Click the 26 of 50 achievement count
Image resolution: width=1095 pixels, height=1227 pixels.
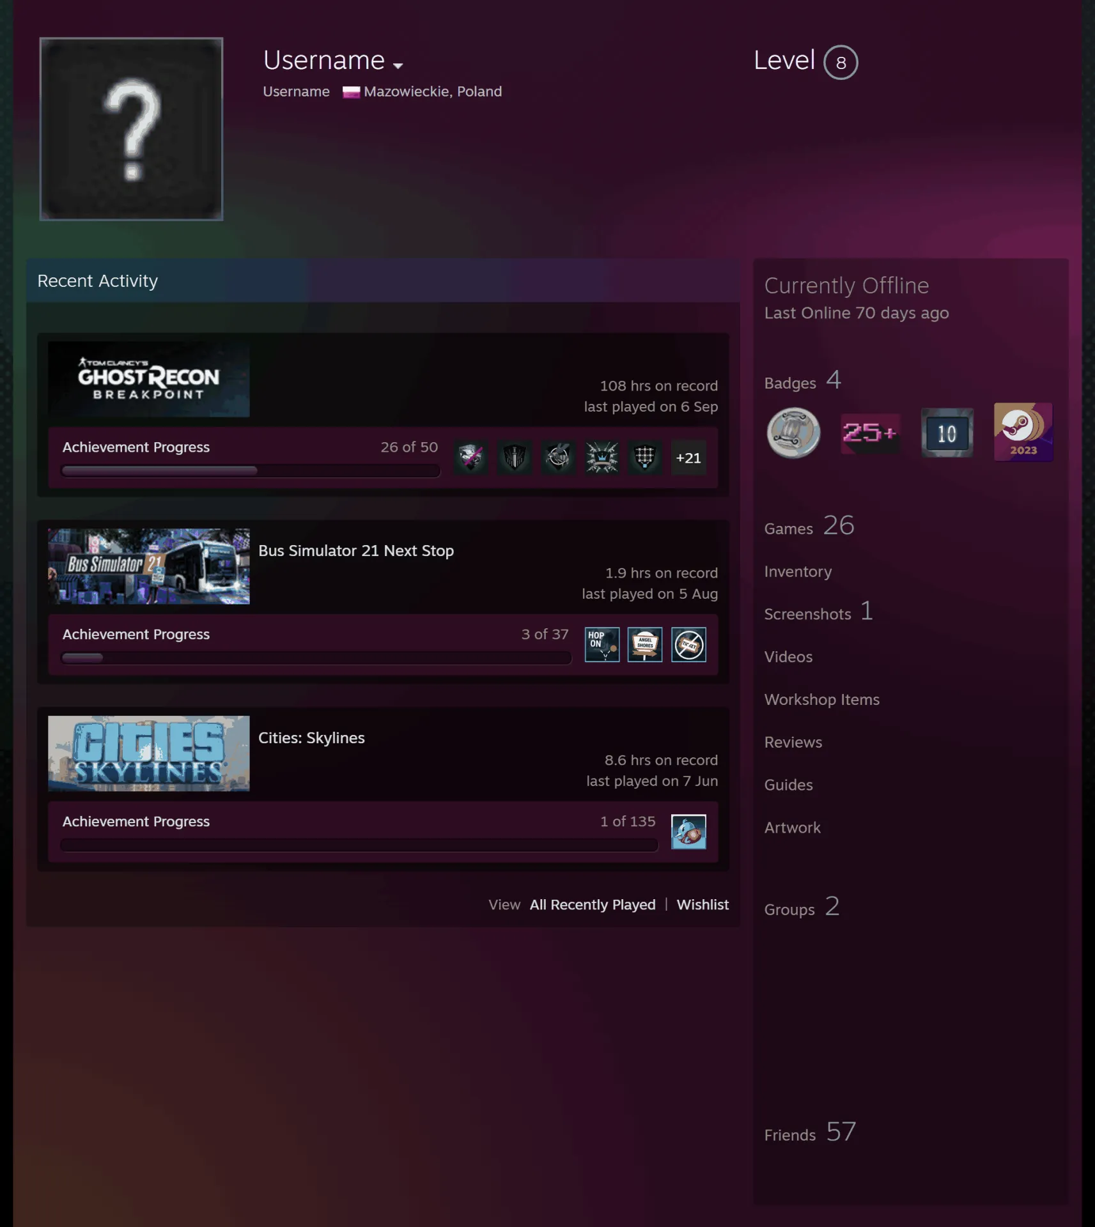click(409, 447)
